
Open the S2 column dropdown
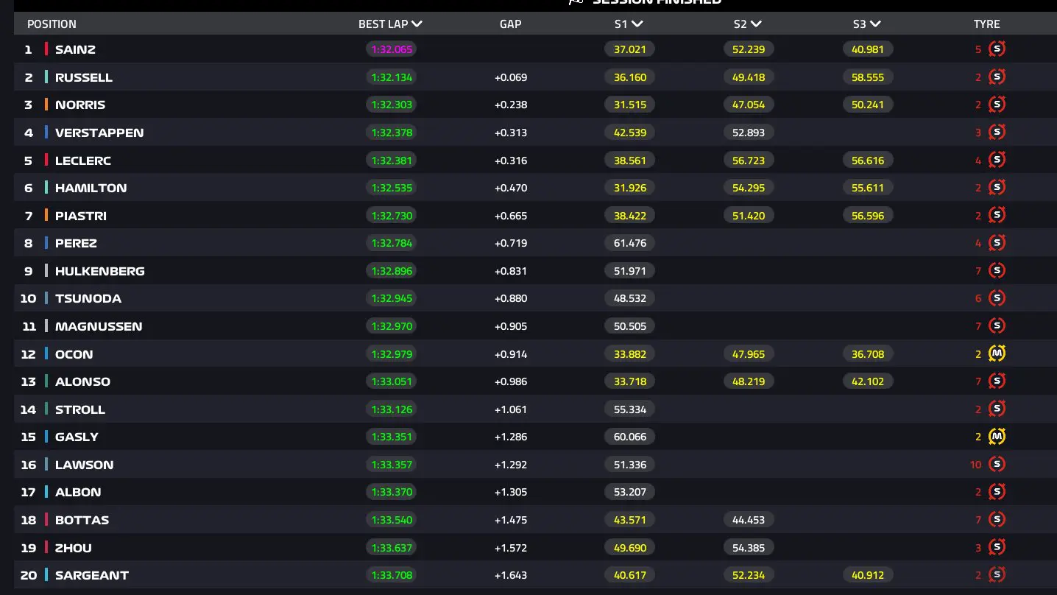click(756, 24)
